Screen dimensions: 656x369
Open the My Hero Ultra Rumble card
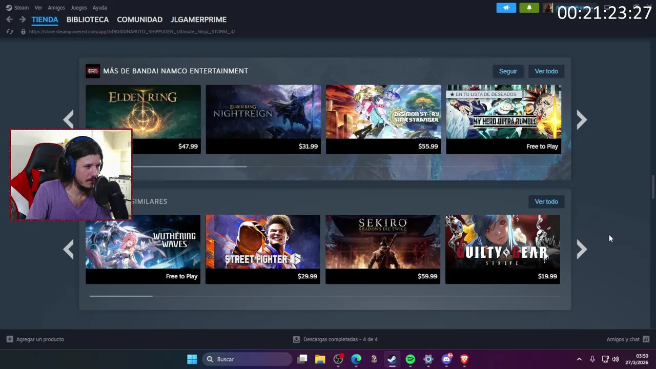504,119
